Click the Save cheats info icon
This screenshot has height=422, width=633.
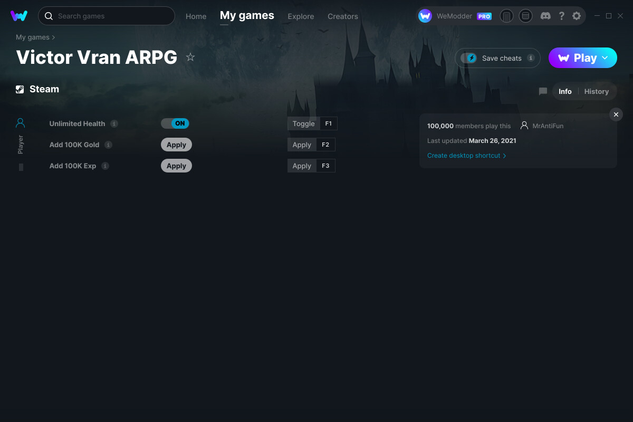point(531,58)
